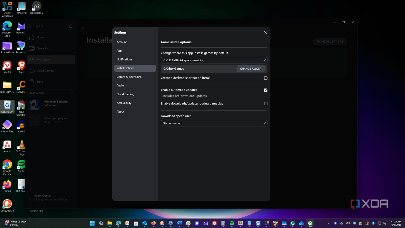Open the Xbox notifications bell
The height and width of the screenshot is (228, 405).
pyautogui.click(x=71, y=26)
